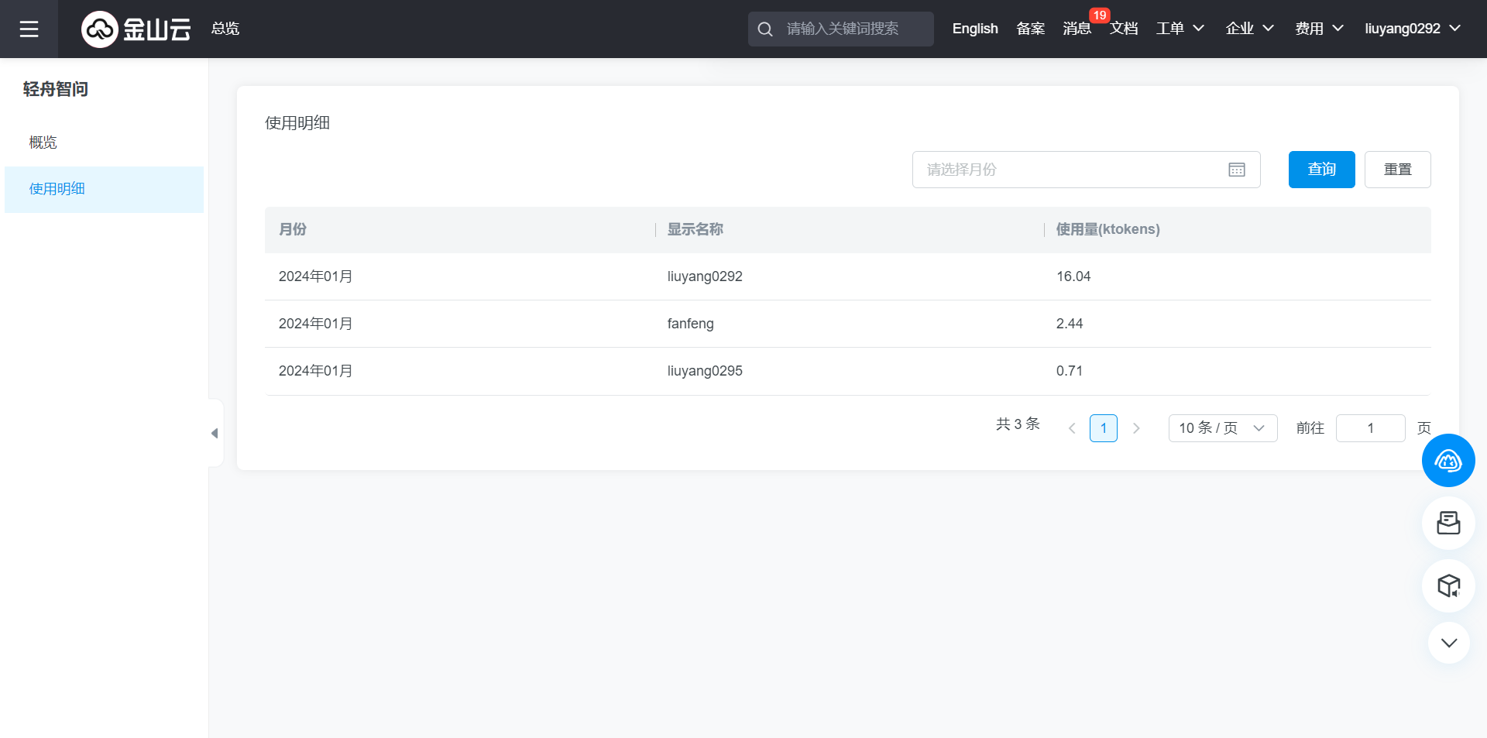Viewport: 1487px width, 738px height.
Task: Click the inbox feedback floating icon
Action: 1448,523
